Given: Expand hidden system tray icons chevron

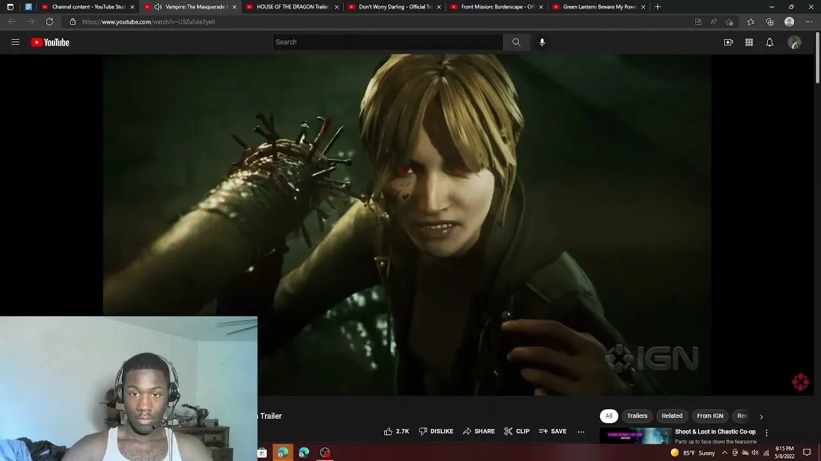Looking at the screenshot, I should point(724,453).
